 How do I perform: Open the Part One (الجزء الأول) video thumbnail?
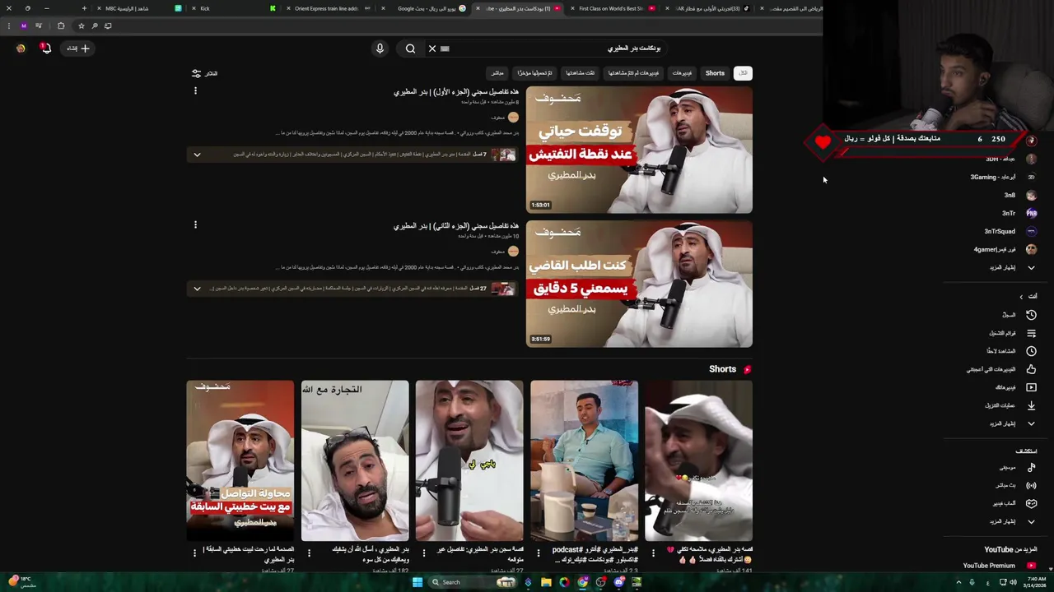click(639, 150)
